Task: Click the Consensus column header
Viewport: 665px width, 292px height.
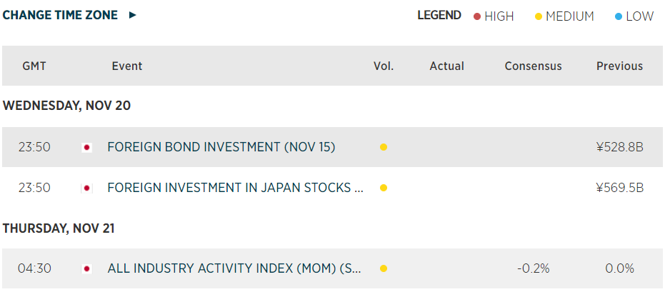Action: coord(533,66)
